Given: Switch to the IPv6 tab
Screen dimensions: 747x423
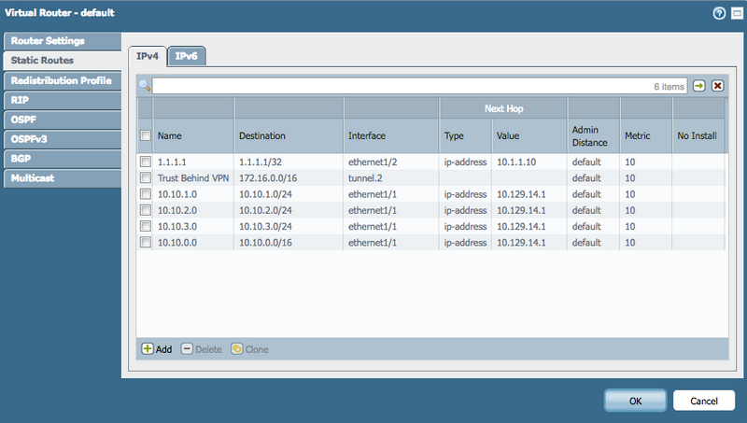Looking at the screenshot, I should (x=187, y=56).
